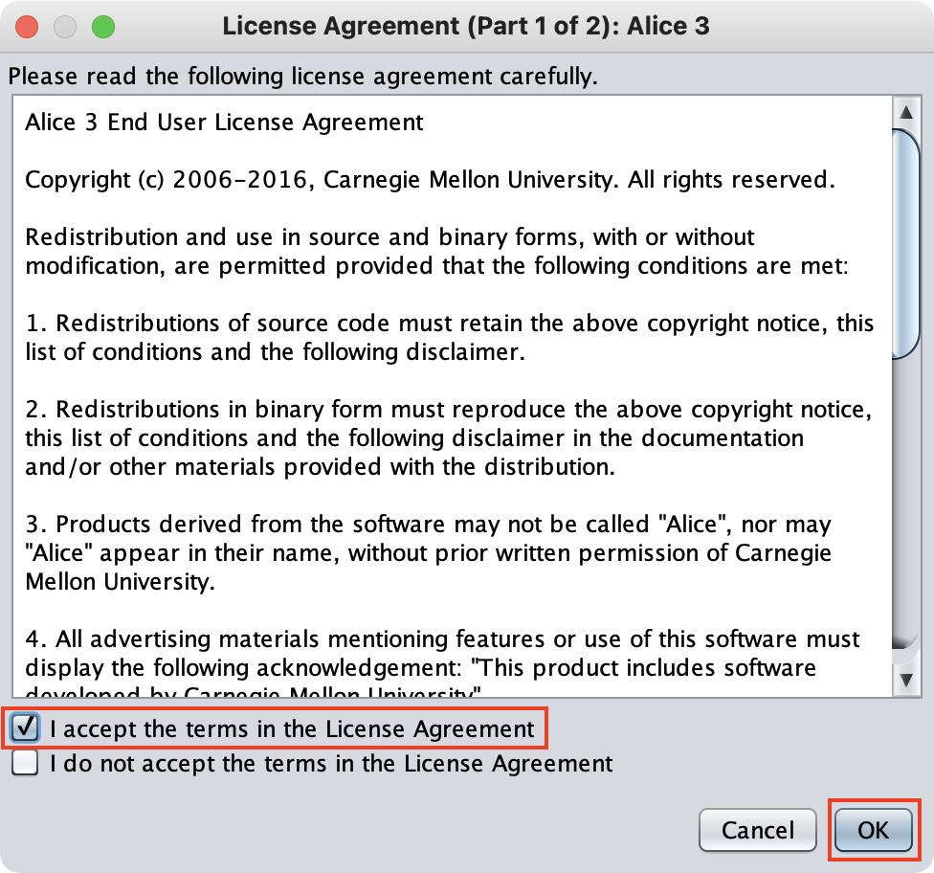
Task: Click the checkmark in the accepted checkbox
Action: tap(24, 727)
